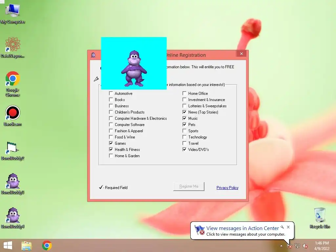Click the taskbar clock showing 1:46 PM
The height and width of the screenshot is (252, 336).
(x=322, y=245)
